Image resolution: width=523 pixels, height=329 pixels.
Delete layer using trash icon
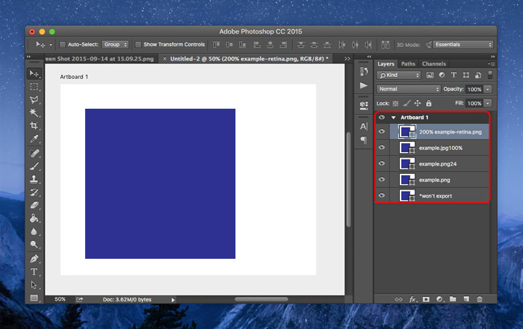tap(480, 298)
